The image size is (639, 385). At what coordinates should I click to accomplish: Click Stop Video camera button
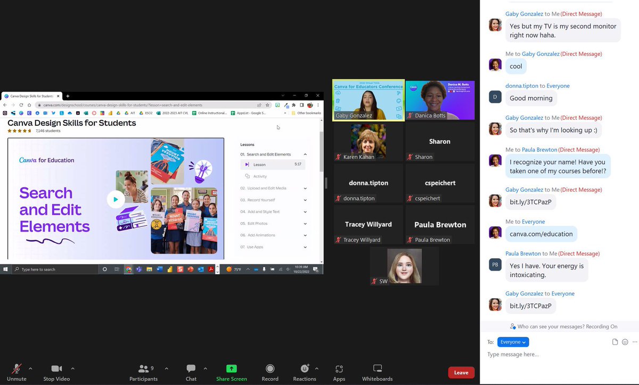[x=56, y=372]
